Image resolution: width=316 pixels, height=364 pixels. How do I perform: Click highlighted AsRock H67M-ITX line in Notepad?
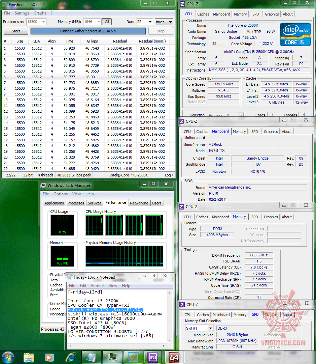pos(105,310)
